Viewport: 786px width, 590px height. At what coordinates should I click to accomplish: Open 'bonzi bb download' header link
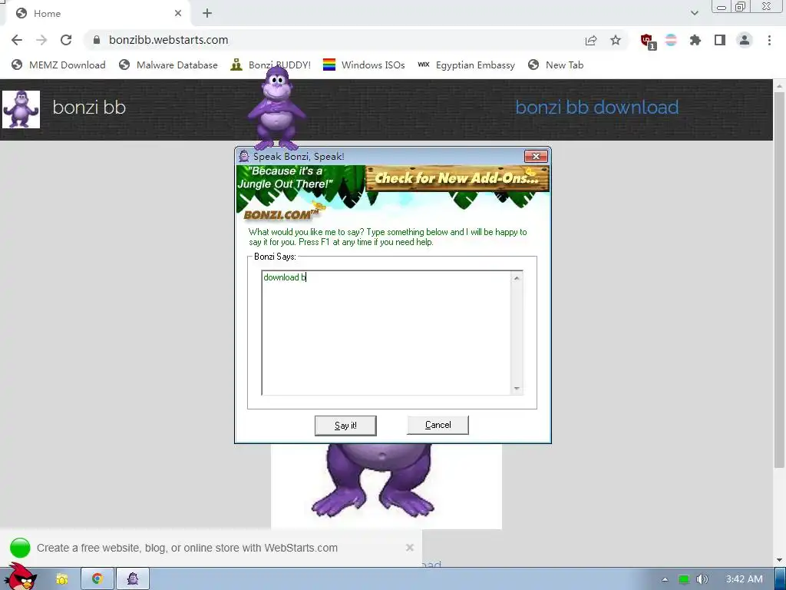click(x=597, y=108)
